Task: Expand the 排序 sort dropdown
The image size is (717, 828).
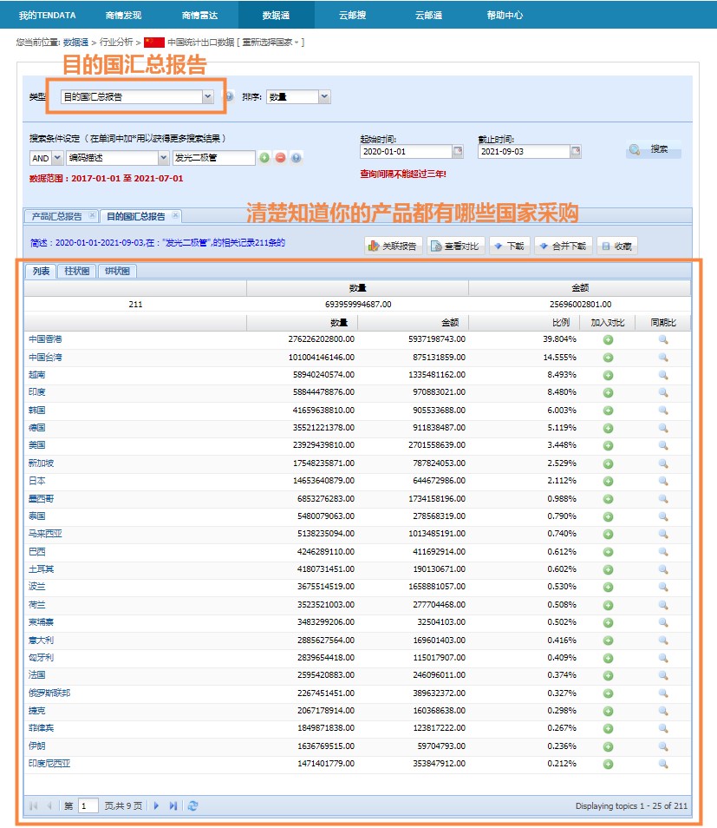Action: (x=324, y=96)
